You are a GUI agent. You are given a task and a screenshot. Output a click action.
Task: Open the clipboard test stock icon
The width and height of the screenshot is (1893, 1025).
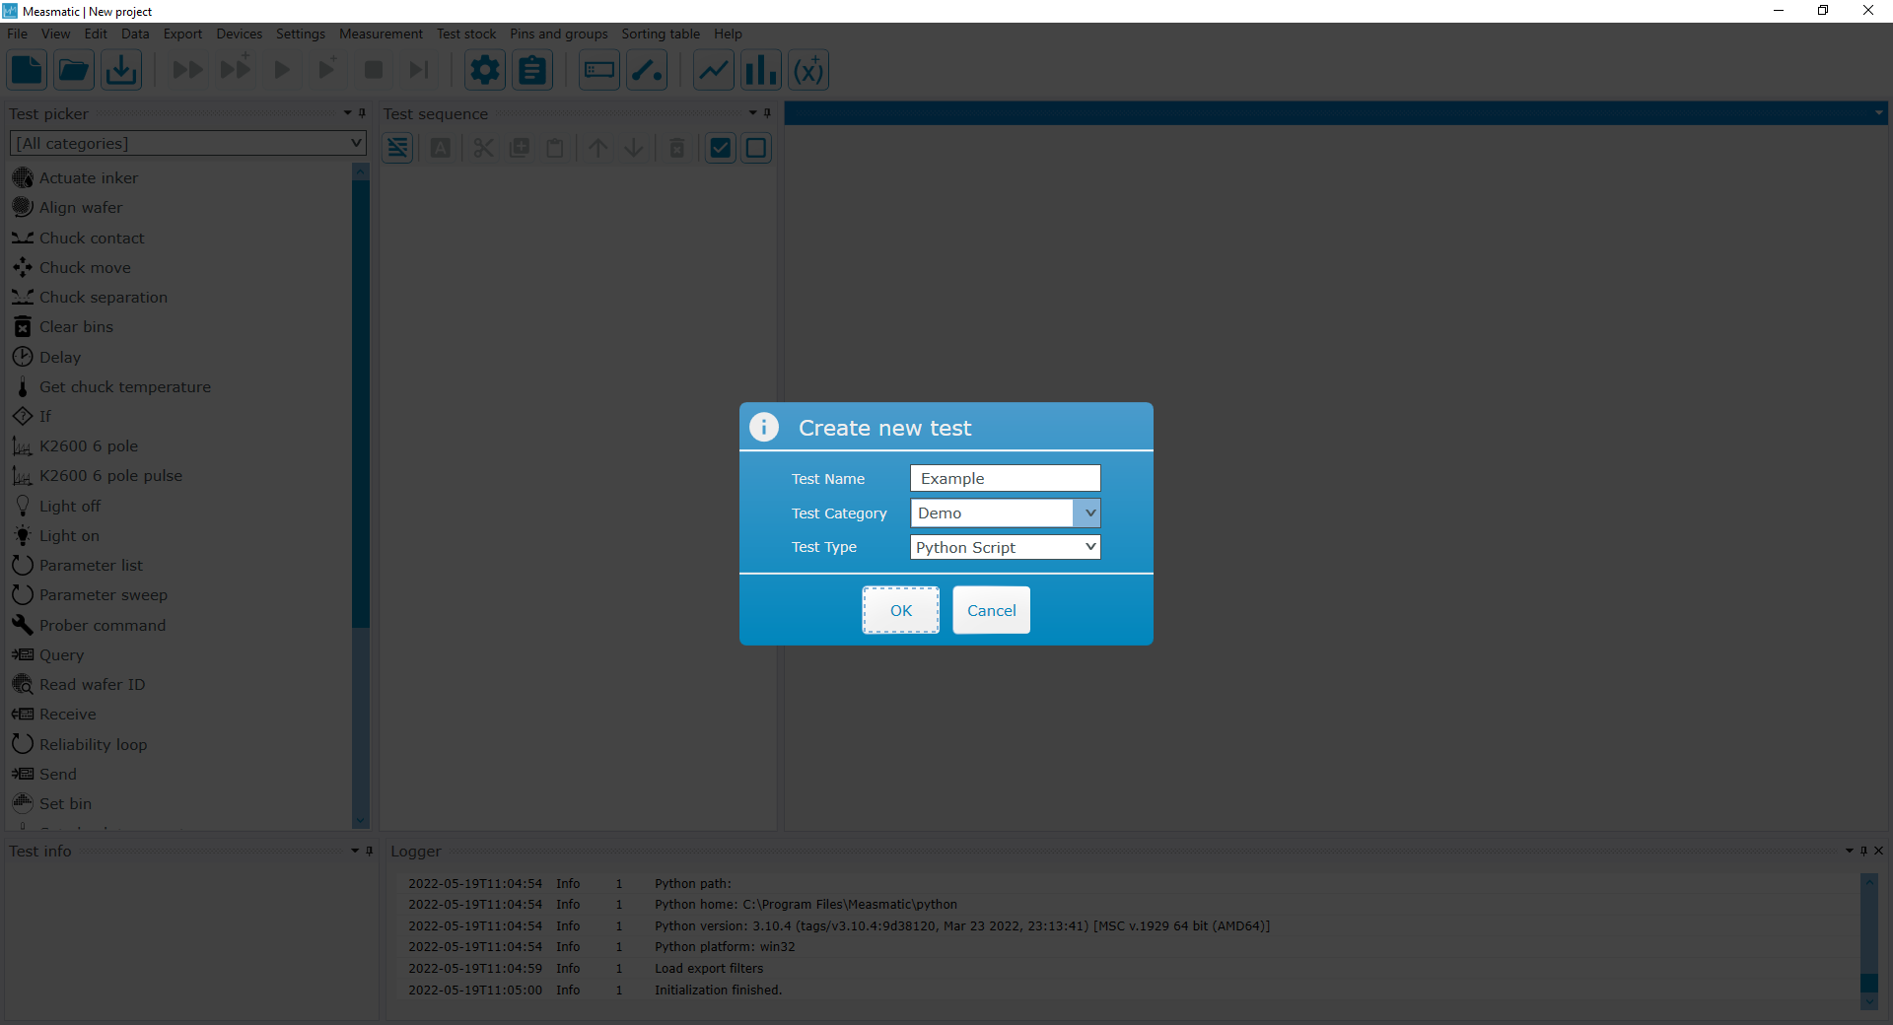(x=532, y=70)
